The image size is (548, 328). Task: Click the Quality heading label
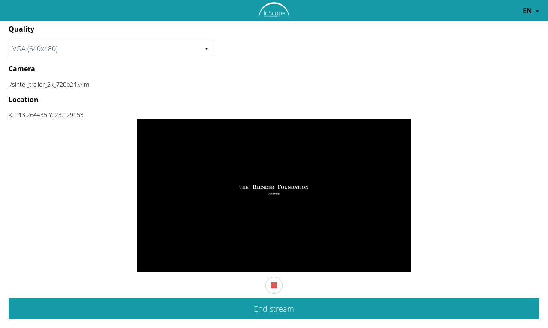(x=21, y=29)
